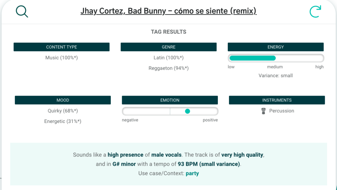Click the Latin (100%*) genre tag
This screenshot has width=337, height=190.
tap(168, 58)
